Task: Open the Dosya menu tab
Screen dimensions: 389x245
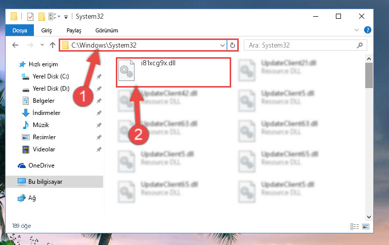Action: [20, 30]
